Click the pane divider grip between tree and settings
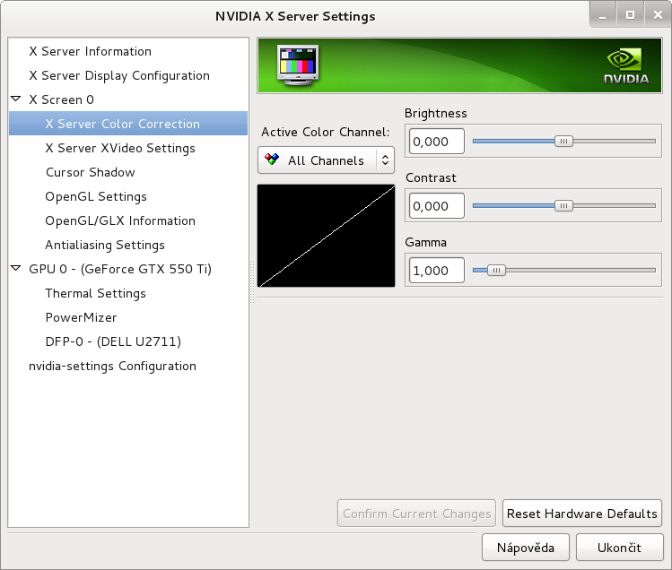The width and height of the screenshot is (672, 570). coord(252,281)
